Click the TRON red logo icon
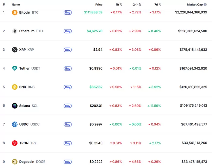Image resolution: width=212 pixels, height=168 pixels. [x=15, y=143]
